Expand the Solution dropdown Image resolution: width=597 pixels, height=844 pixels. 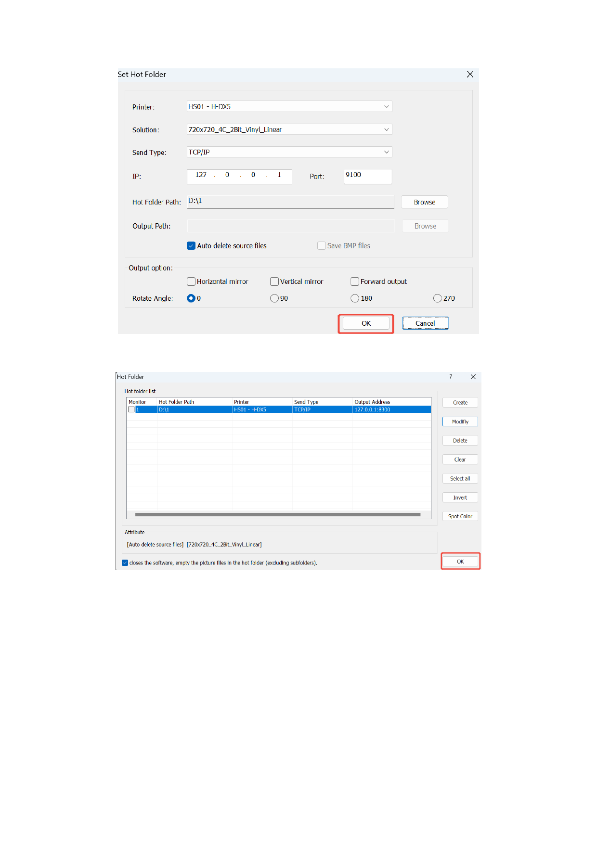tap(289, 129)
